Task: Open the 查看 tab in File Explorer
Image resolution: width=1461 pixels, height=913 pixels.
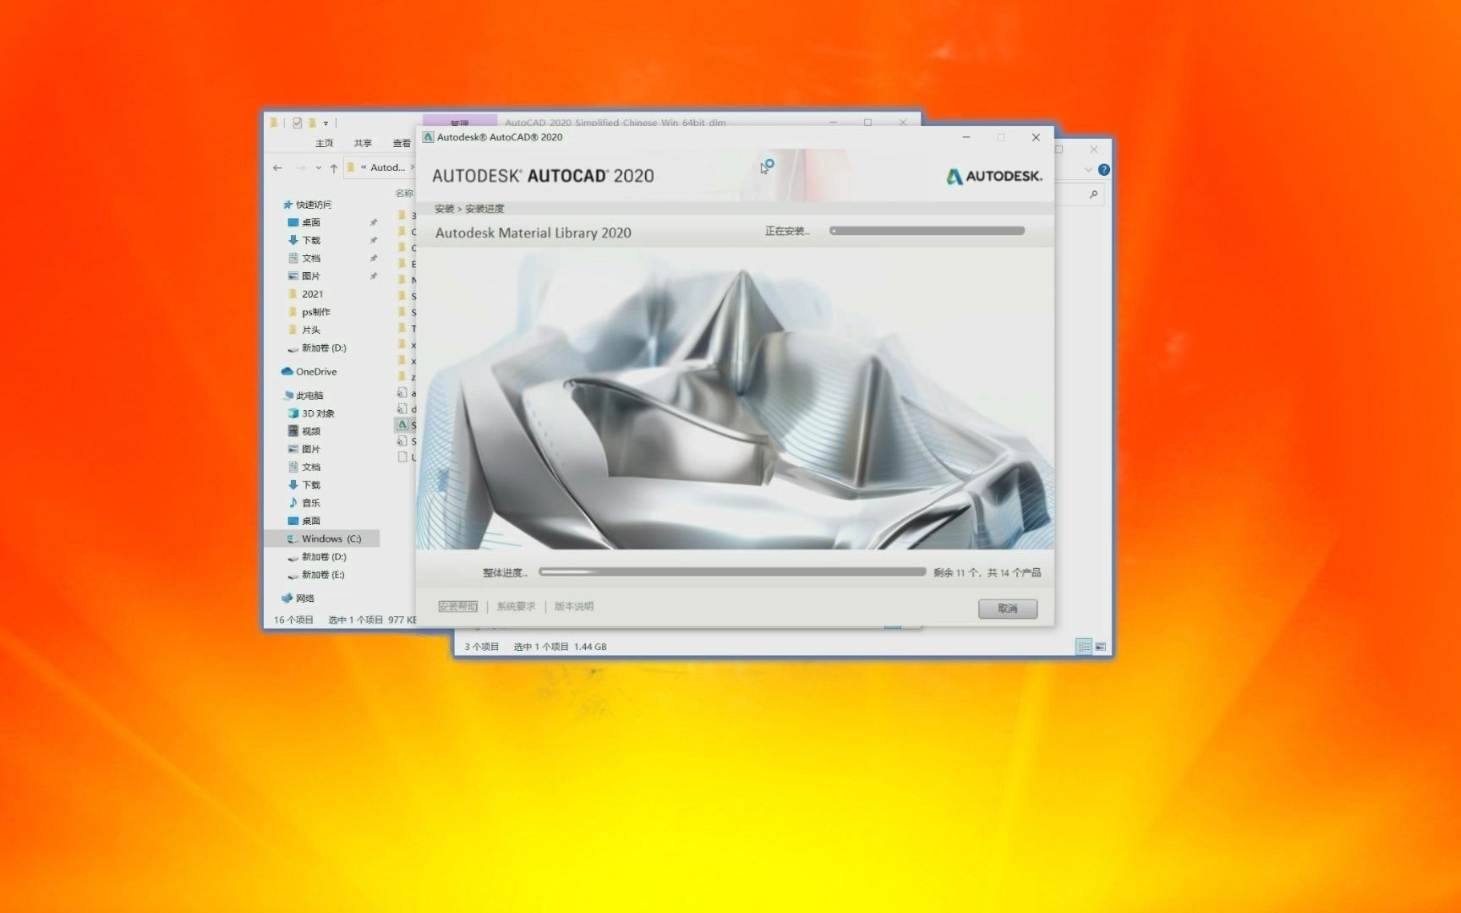Action: 402,144
